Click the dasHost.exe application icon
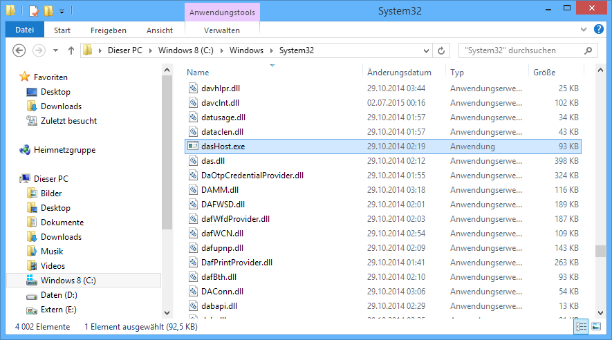 click(x=193, y=147)
